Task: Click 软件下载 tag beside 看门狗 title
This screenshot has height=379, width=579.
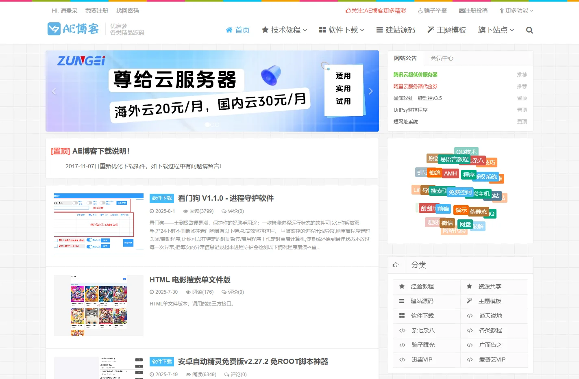Action: click(162, 198)
